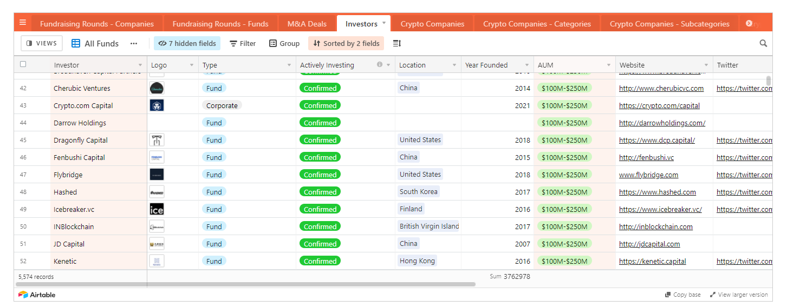Click View larger version link
The width and height of the screenshot is (800, 307).
[x=739, y=295]
